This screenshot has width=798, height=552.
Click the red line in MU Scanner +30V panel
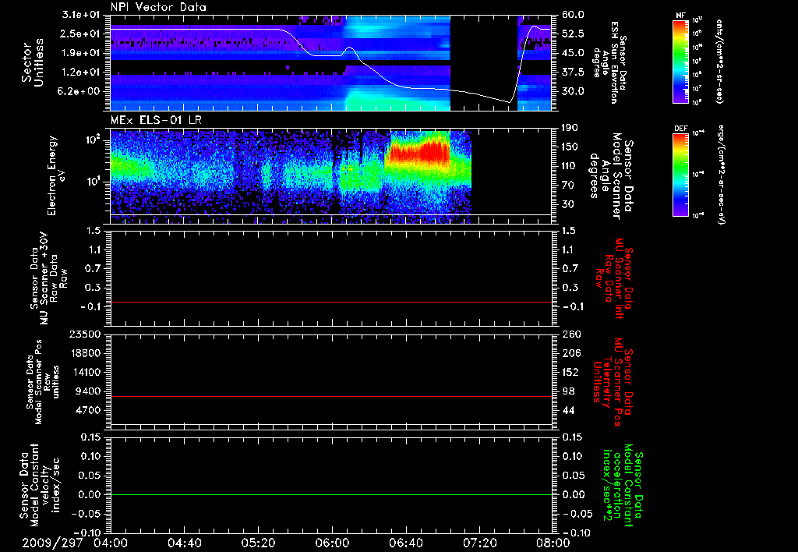pos(330,302)
